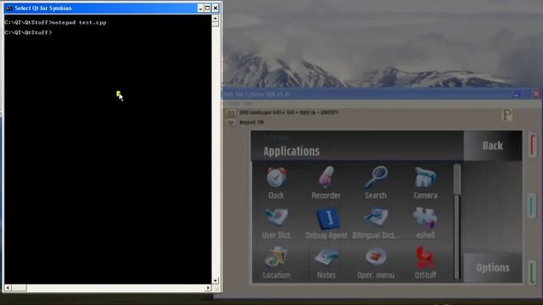This screenshot has height=305, width=543.
Task: Open the Bilingual Dict. app
Action: (376, 224)
